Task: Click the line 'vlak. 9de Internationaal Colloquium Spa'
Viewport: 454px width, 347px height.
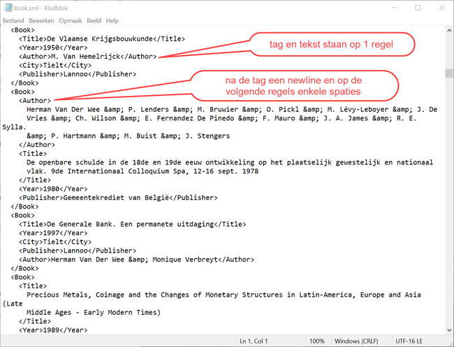Action: pos(142,171)
